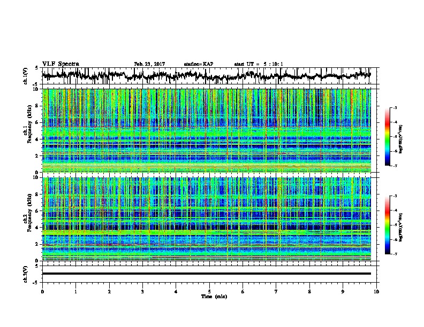Click the ch.3(V) axis label
This screenshot has width=424, height=327.
pos(26,274)
